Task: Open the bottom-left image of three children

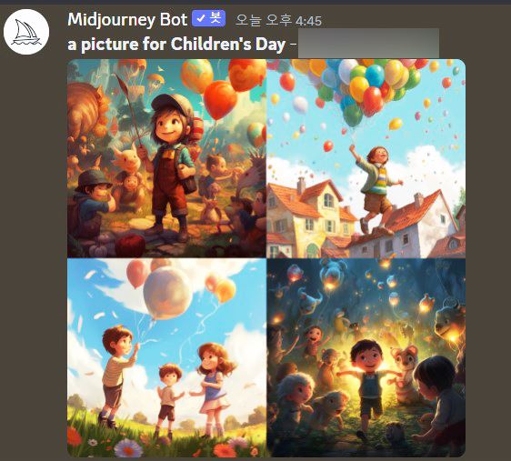Action: click(x=167, y=357)
